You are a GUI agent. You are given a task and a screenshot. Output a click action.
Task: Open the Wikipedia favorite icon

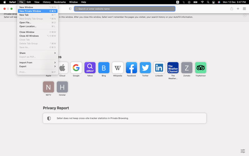[118, 68]
